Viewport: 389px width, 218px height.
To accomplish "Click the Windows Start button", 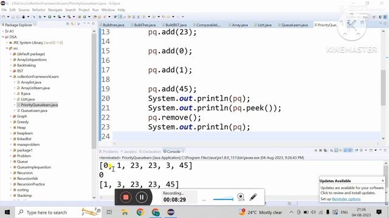I will [7, 213].
